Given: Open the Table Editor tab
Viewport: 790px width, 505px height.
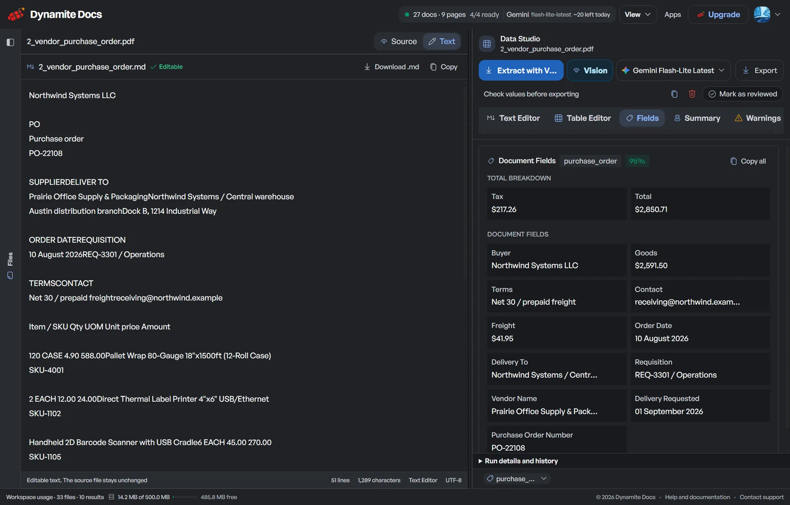Looking at the screenshot, I should point(583,118).
